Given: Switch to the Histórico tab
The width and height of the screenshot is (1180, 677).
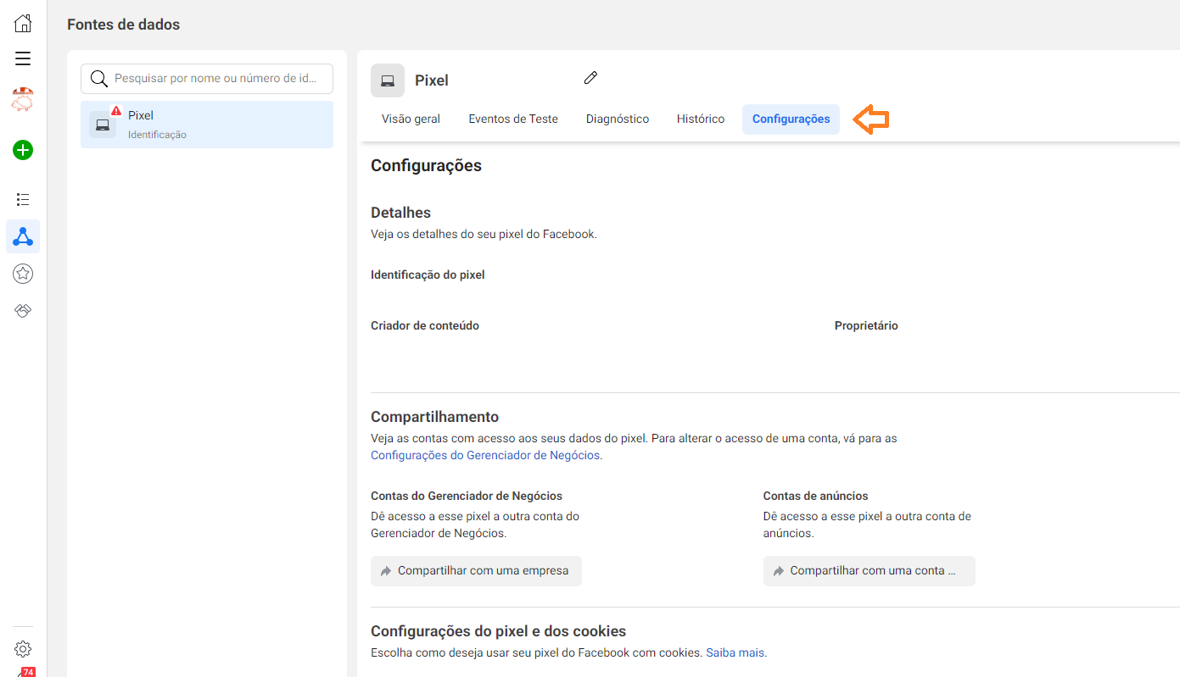Looking at the screenshot, I should tap(701, 119).
